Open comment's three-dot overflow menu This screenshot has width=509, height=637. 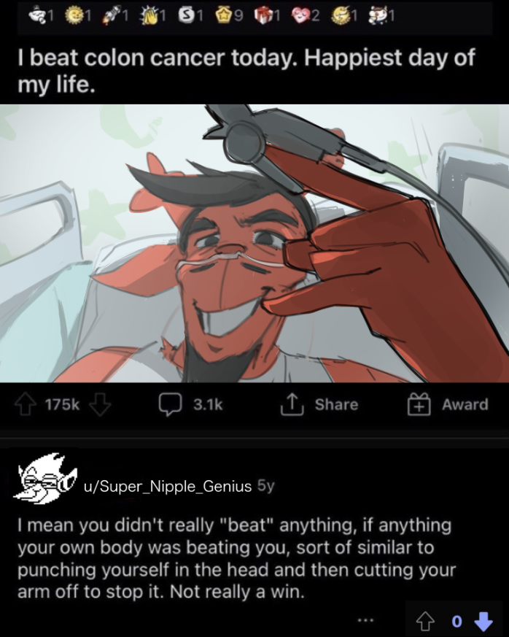coord(365,620)
